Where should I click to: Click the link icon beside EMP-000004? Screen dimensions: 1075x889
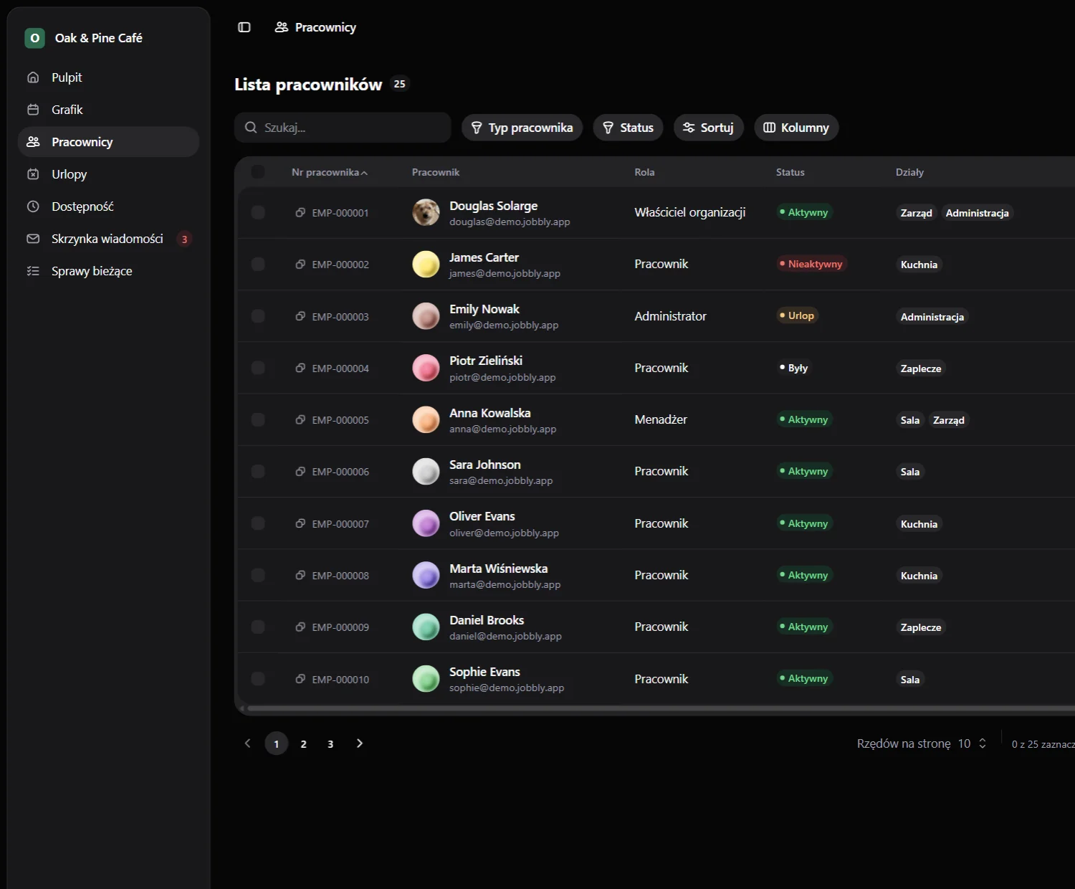pyautogui.click(x=300, y=368)
